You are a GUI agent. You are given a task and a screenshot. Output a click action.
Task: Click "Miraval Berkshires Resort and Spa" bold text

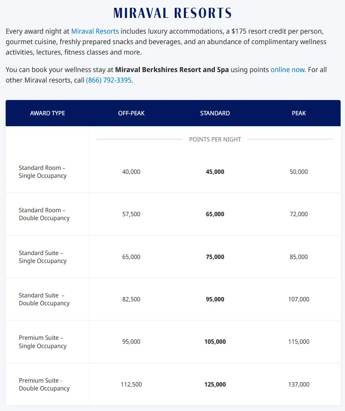point(172,69)
